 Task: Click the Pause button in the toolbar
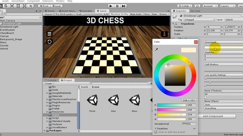117,6
